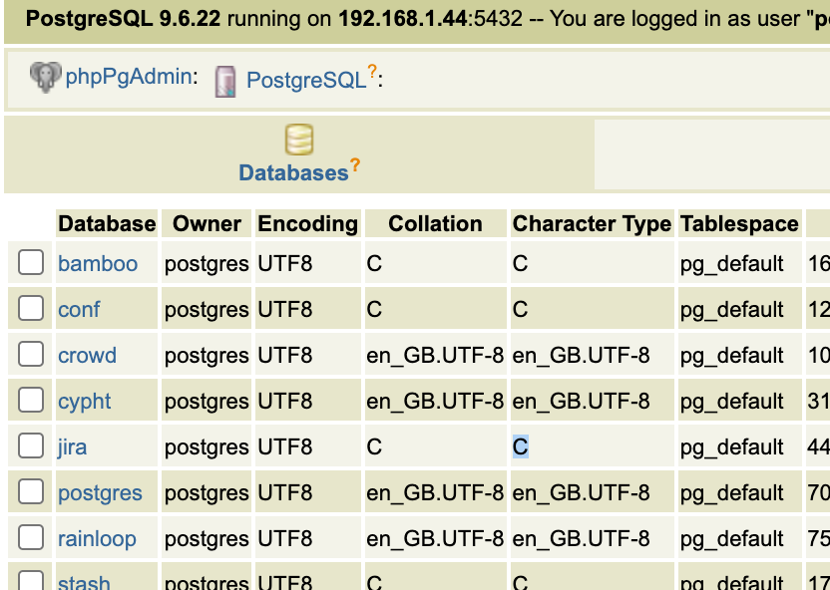Tick the checkbox beside jira
Image resolution: width=830 pixels, height=590 pixels.
coord(29,446)
